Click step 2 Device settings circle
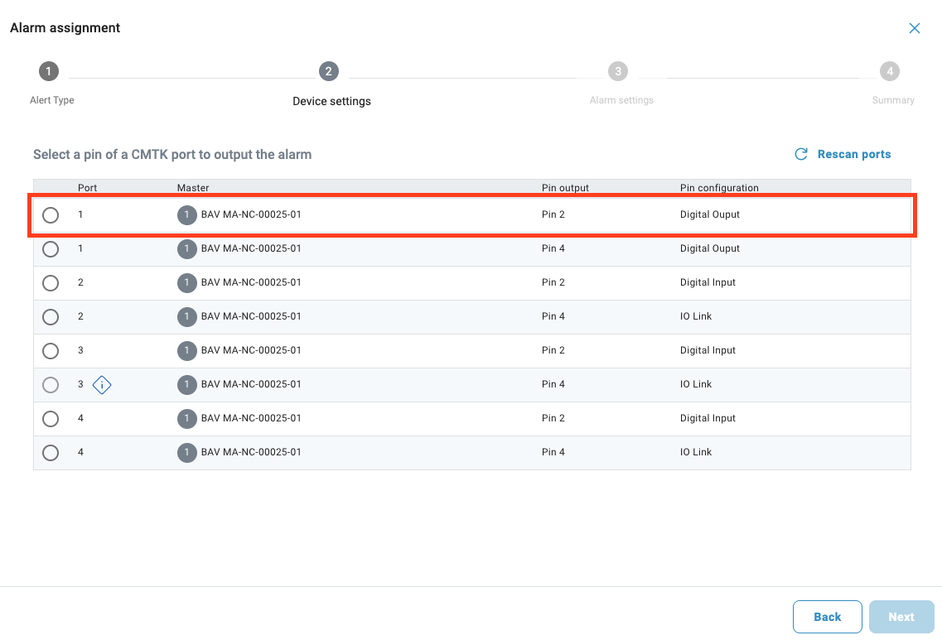 click(x=329, y=71)
